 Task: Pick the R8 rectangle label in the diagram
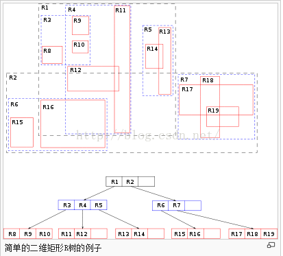tap(47, 51)
